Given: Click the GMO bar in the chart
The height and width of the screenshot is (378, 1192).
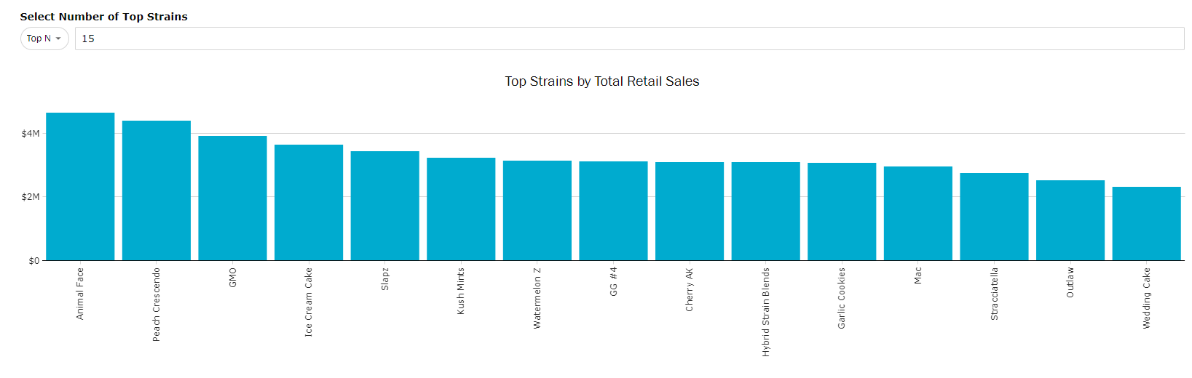Looking at the screenshot, I should [232, 198].
